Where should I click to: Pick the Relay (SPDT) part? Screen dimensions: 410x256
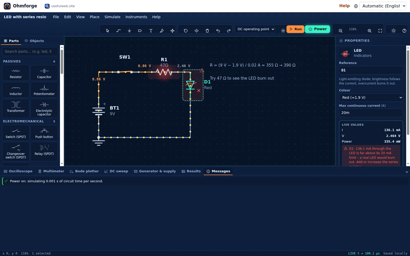pos(44,151)
